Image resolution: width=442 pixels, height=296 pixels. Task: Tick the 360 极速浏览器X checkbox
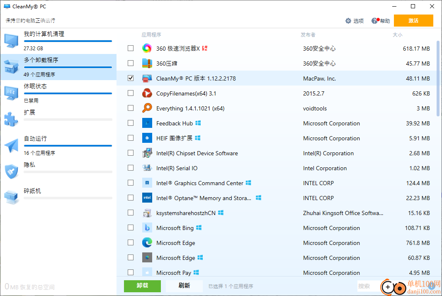(x=131, y=48)
